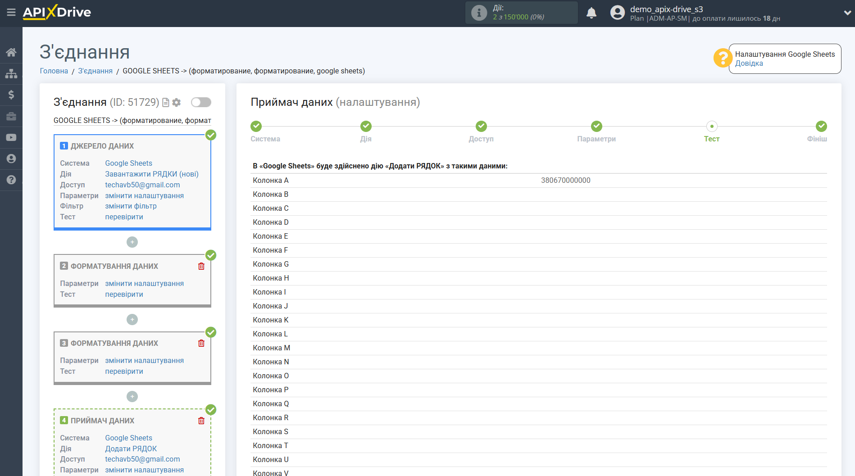Click the Колонка U row
Viewport: 855px width, 476px height.
(539, 459)
